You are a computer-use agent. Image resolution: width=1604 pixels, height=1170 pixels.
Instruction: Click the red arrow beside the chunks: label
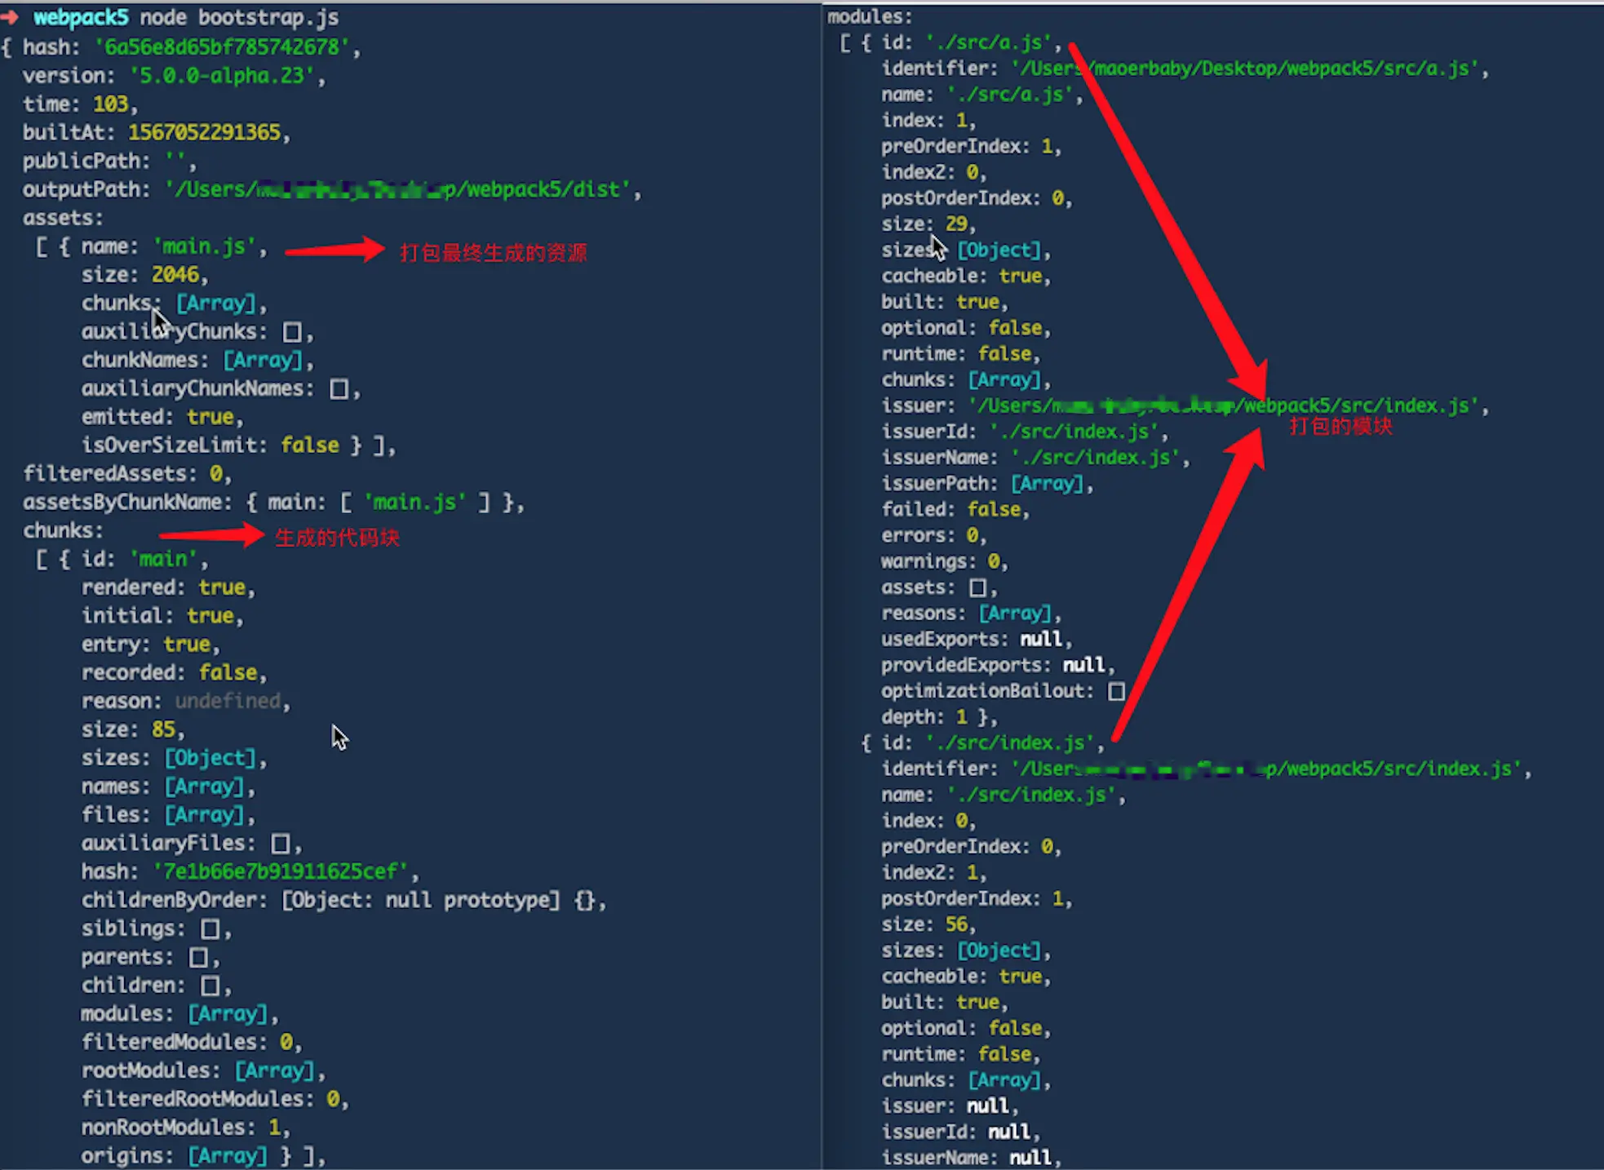[212, 535]
